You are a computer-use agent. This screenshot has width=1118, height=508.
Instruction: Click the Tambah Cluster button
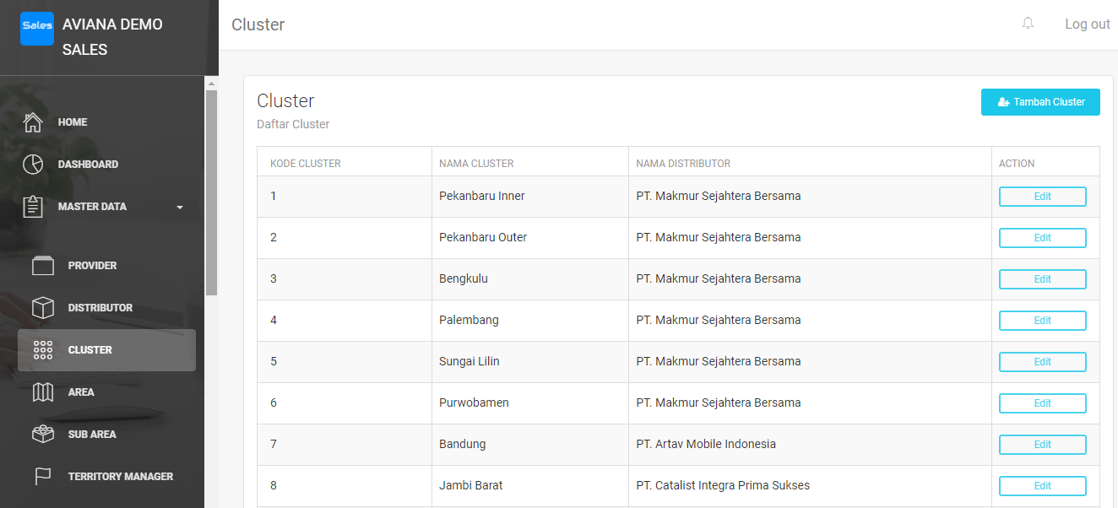click(x=1040, y=102)
